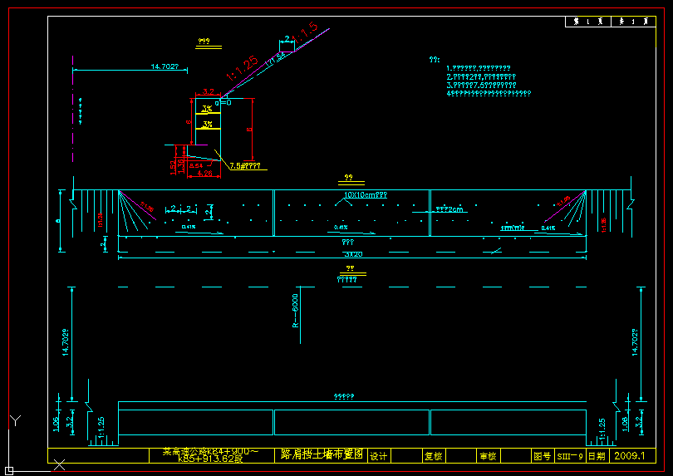Select the SIII-9 drawing number

(x=569, y=456)
